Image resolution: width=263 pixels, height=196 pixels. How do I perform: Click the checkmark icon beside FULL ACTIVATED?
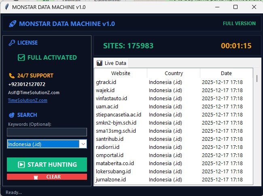click(21, 58)
